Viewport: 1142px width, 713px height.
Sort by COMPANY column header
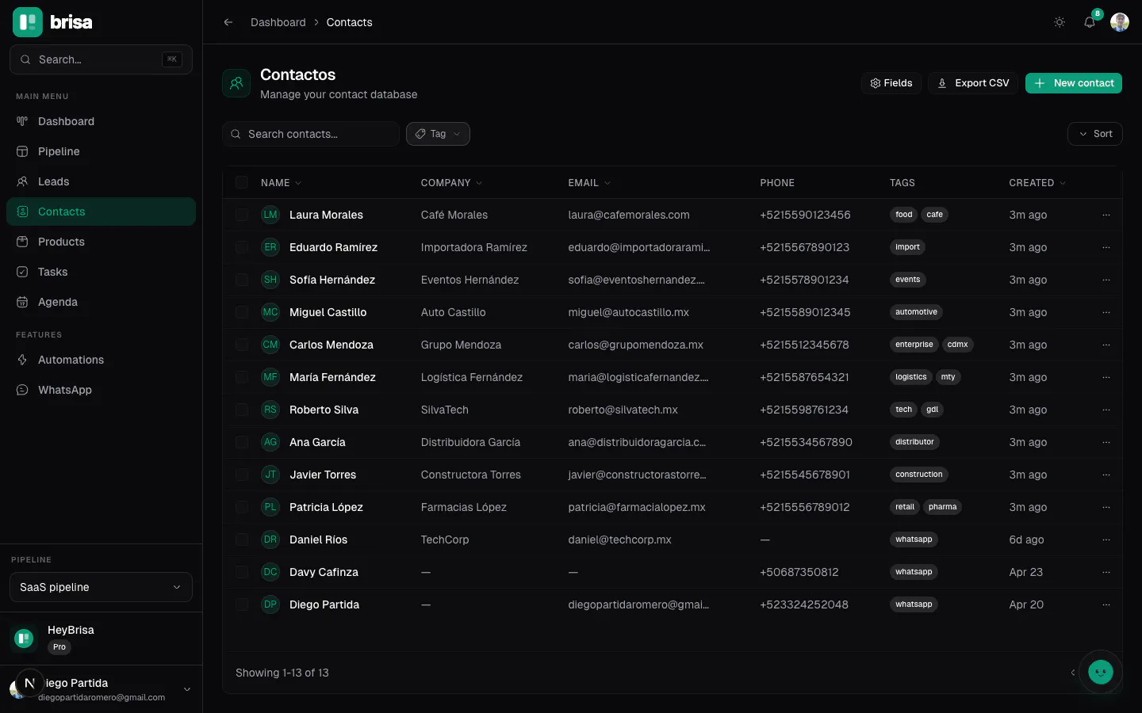click(x=451, y=183)
